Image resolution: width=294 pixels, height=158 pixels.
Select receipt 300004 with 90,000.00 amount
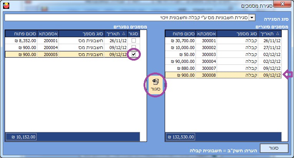pyautogui.click(x=223, y=61)
